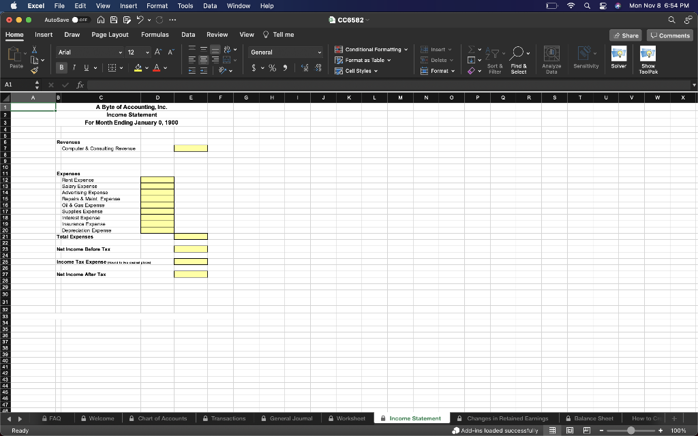Click the Undo arrow icon
The height and width of the screenshot is (436, 698).
[x=140, y=20]
